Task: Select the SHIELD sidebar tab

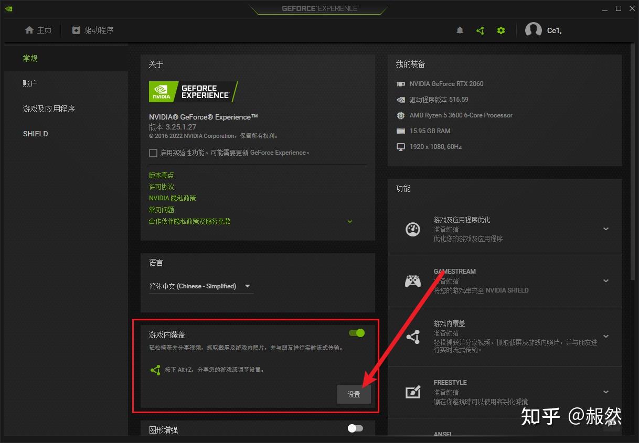Action: (66, 134)
